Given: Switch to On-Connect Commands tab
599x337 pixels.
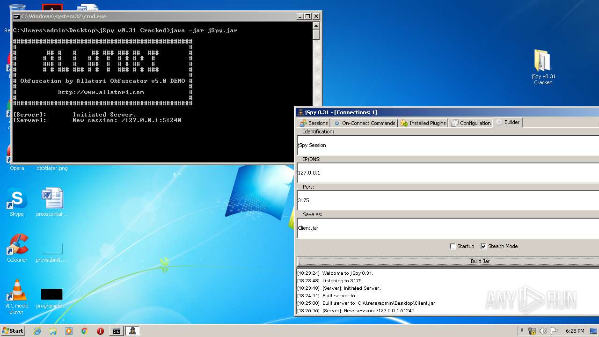Looking at the screenshot, I should [365, 123].
